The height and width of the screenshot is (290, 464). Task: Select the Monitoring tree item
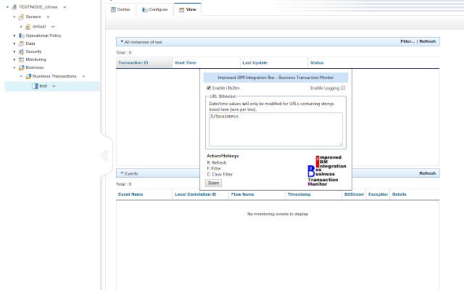point(36,59)
